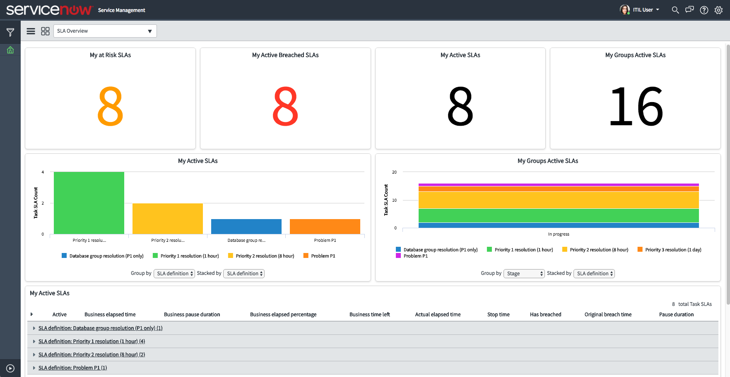This screenshot has height=377, width=730.
Task: Switch to dashboard grid view icon
Action: click(x=45, y=31)
